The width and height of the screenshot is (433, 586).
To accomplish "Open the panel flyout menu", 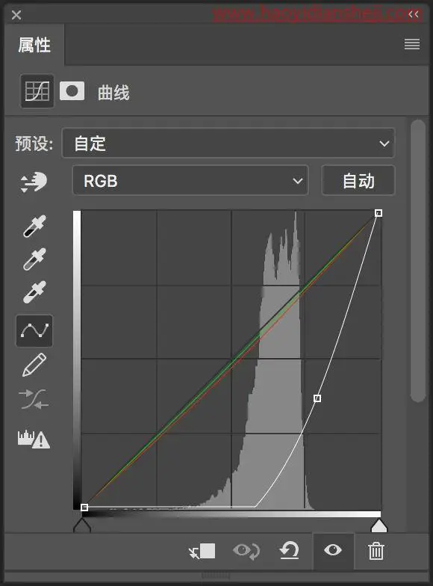I will 412,45.
